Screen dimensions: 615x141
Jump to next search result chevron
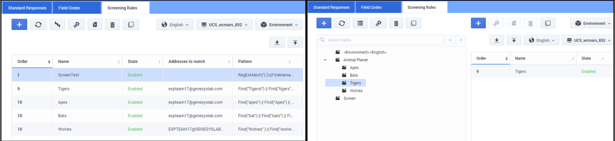point(450,40)
